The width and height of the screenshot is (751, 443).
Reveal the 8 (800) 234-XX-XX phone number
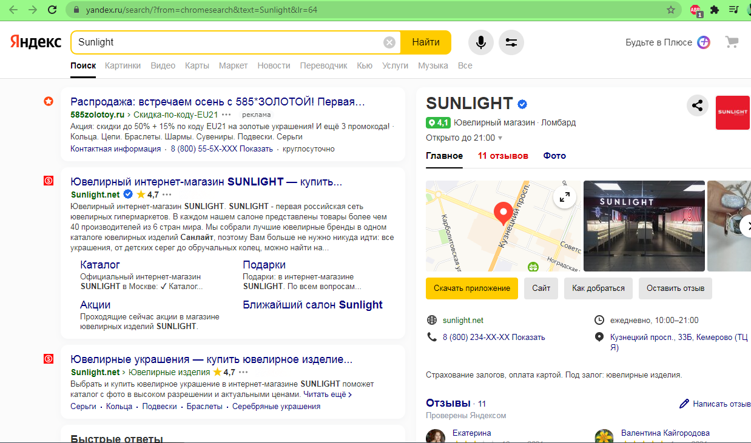(x=494, y=338)
